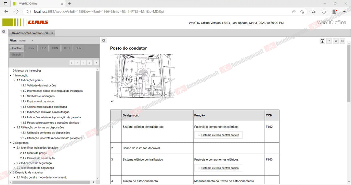The height and width of the screenshot is (185, 351).
Task: Switch to the Index tab
Action: [31, 48]
